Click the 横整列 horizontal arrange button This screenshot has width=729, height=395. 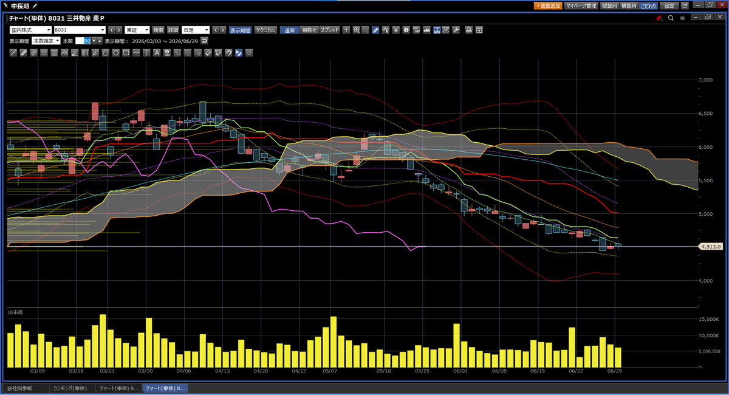628,5
